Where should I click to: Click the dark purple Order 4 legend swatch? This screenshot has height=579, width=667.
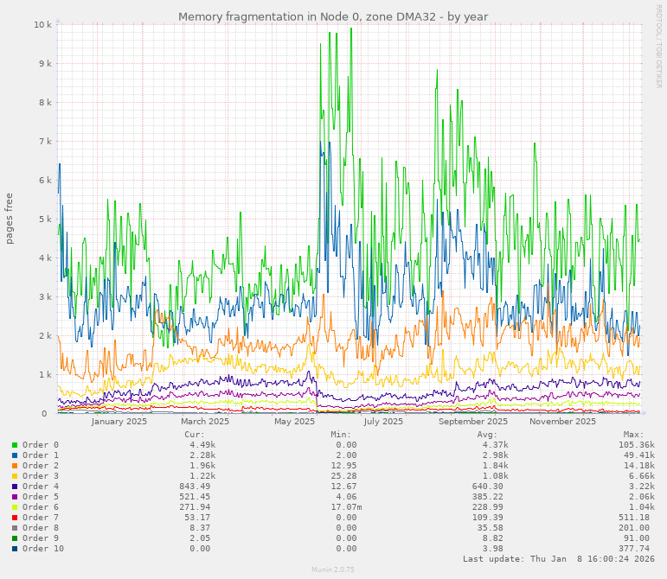(15, 486)
